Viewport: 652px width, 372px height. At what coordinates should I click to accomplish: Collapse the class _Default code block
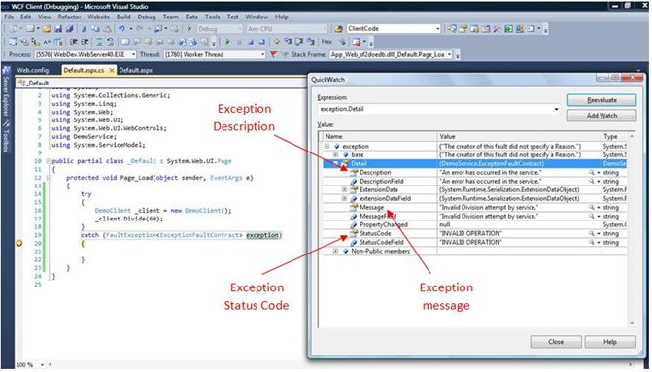point(49,161)
